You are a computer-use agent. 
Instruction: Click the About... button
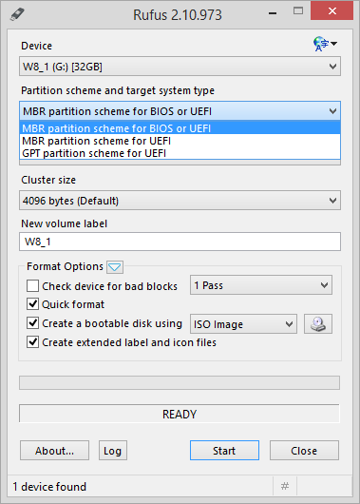(x=54, y=451)
